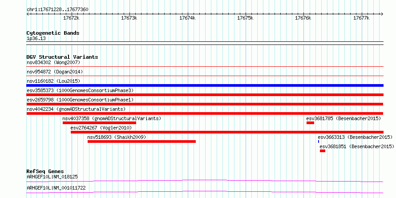Click the 17674k ruler tick
The height and width of the screenshot is (198, 396).
(187, 18)
